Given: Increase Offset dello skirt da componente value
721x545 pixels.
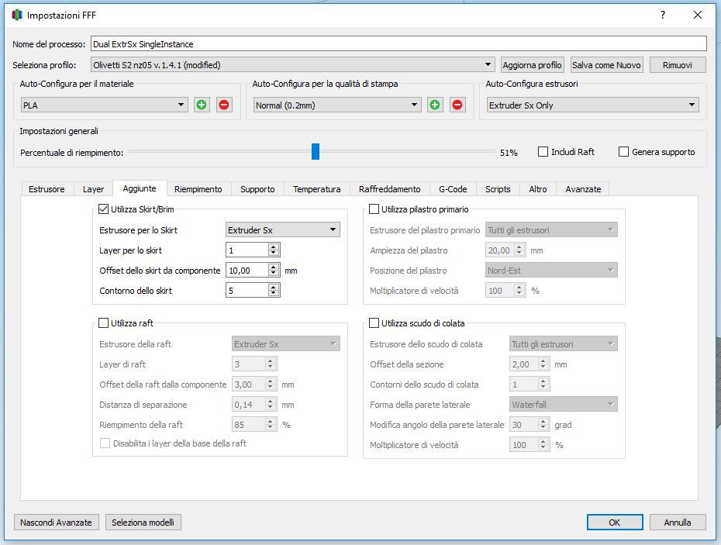Looking at the screenshot, I should [x=273, y=267].
